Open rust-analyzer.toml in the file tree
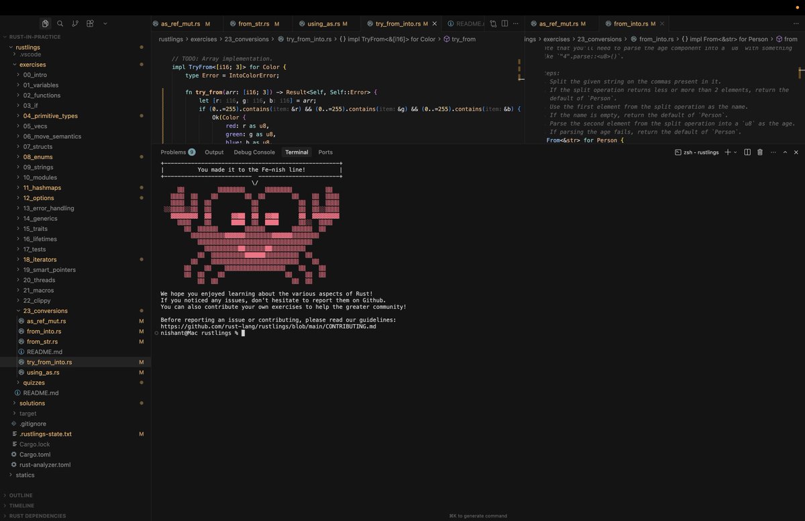805x521 pixels. (x=45, y=465)
